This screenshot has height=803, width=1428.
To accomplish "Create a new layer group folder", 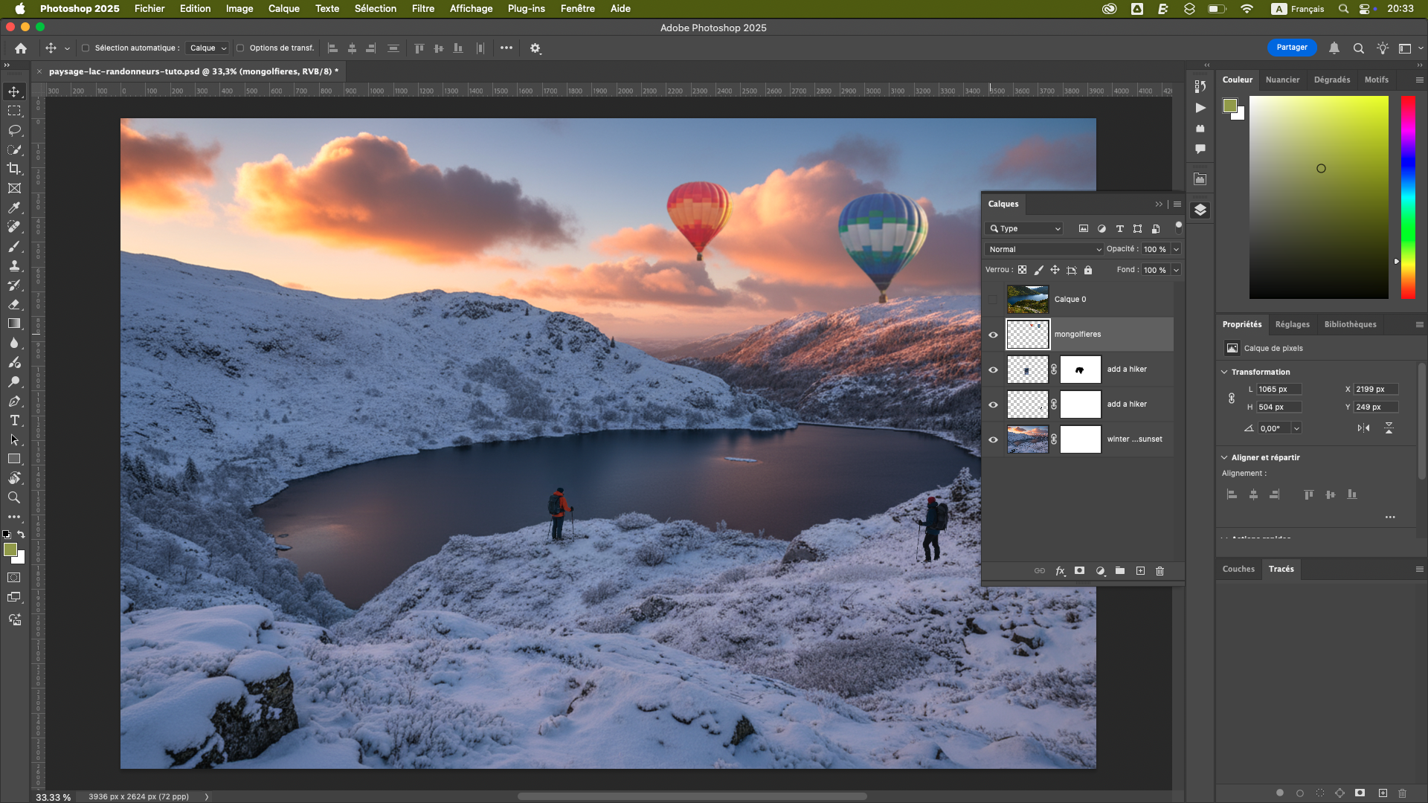I will point(1120,571).
